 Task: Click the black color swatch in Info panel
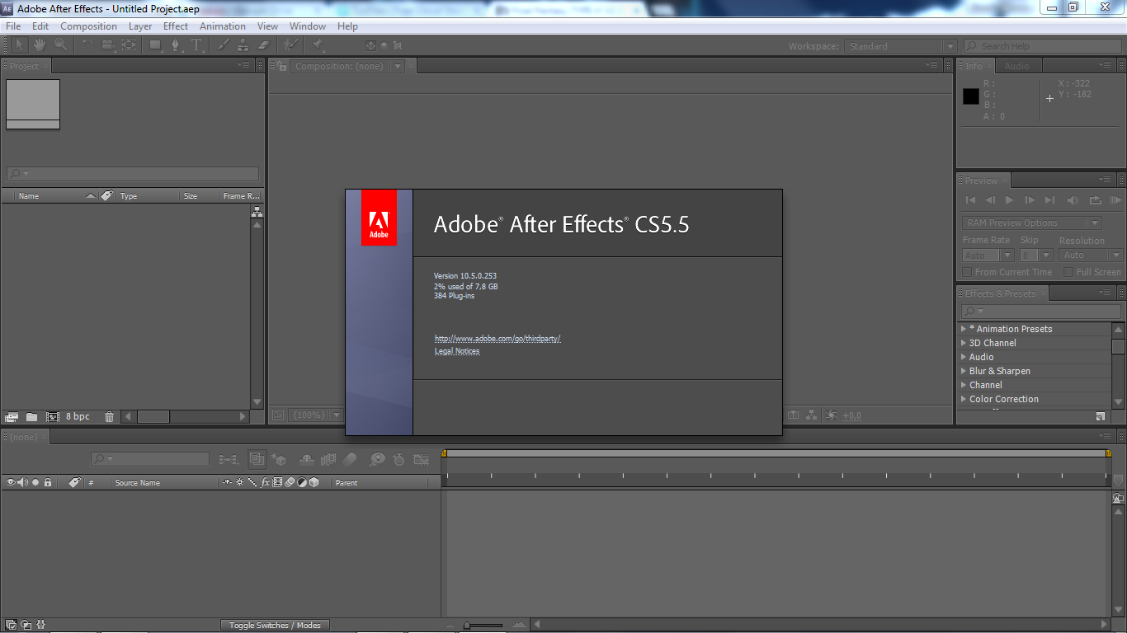click(971, 96)
